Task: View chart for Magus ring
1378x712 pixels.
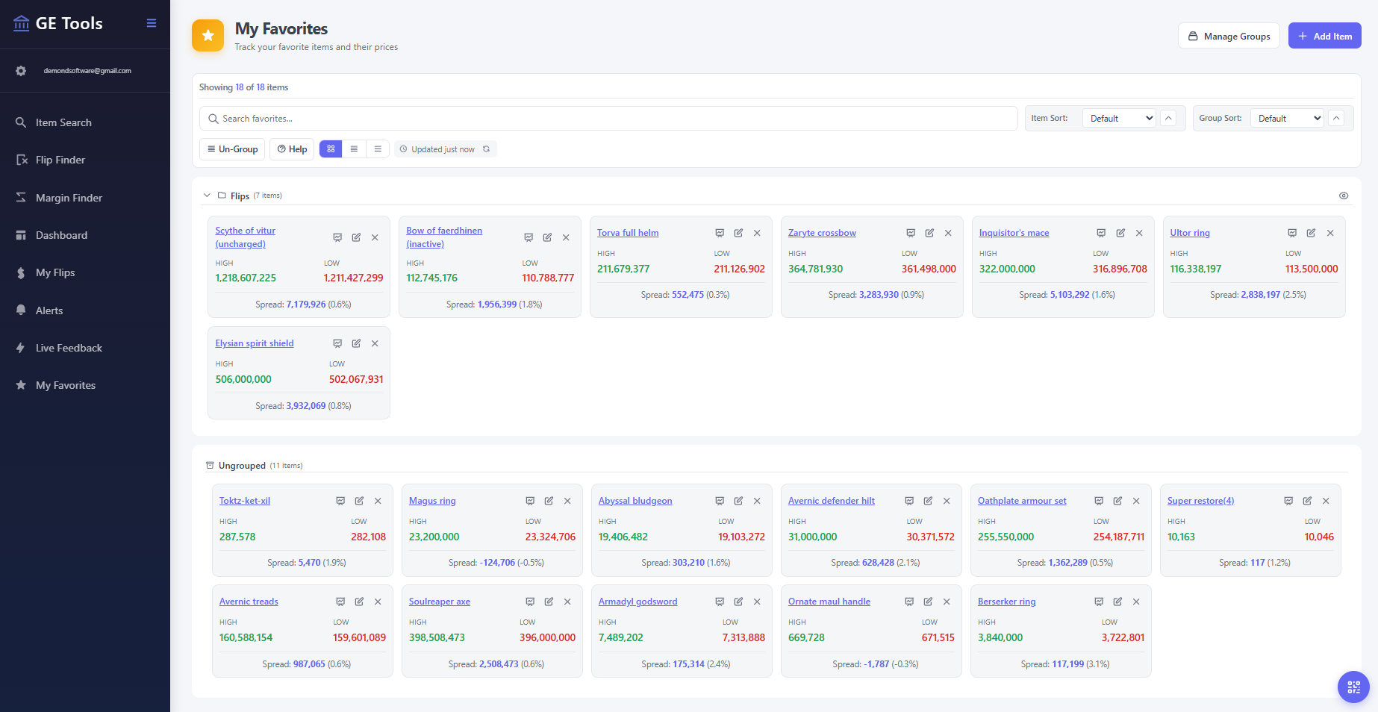Action: click(x=530, y=501)
